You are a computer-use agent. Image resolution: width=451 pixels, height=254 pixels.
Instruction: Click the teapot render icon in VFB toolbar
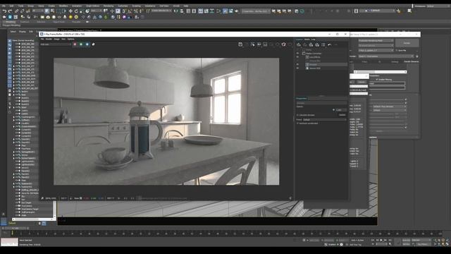(x=283, y=44)
